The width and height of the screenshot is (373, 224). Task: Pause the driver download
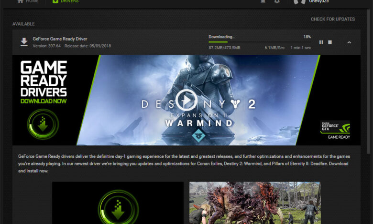(x=321, y=42)
